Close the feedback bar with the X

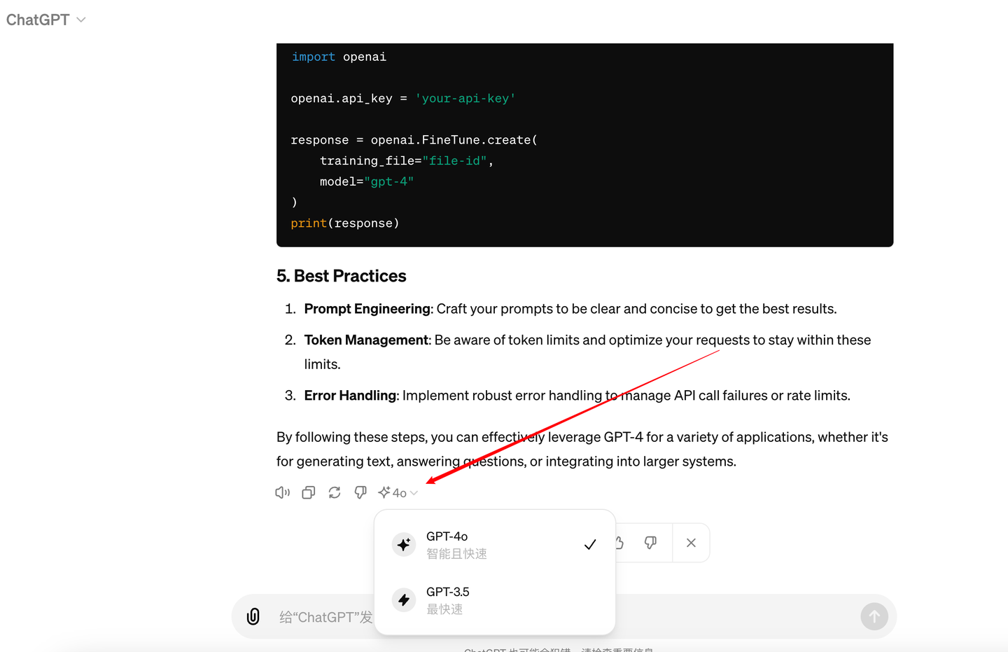[x=691, y=543]
